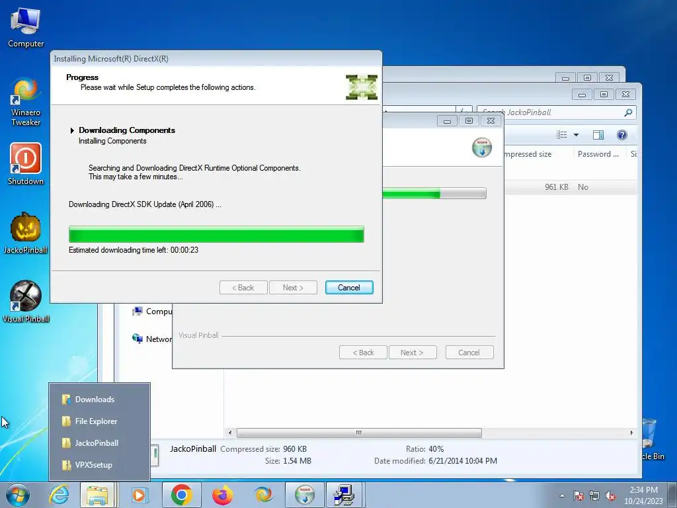Switch to DirectX setup taskbar item

[344, 495]
